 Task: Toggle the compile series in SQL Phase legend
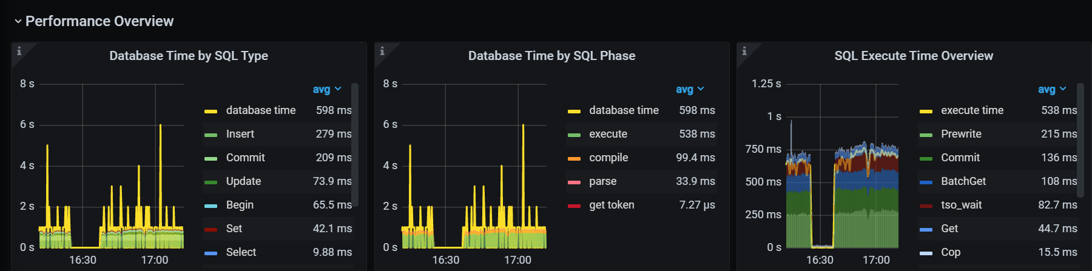tap(608, 158)
